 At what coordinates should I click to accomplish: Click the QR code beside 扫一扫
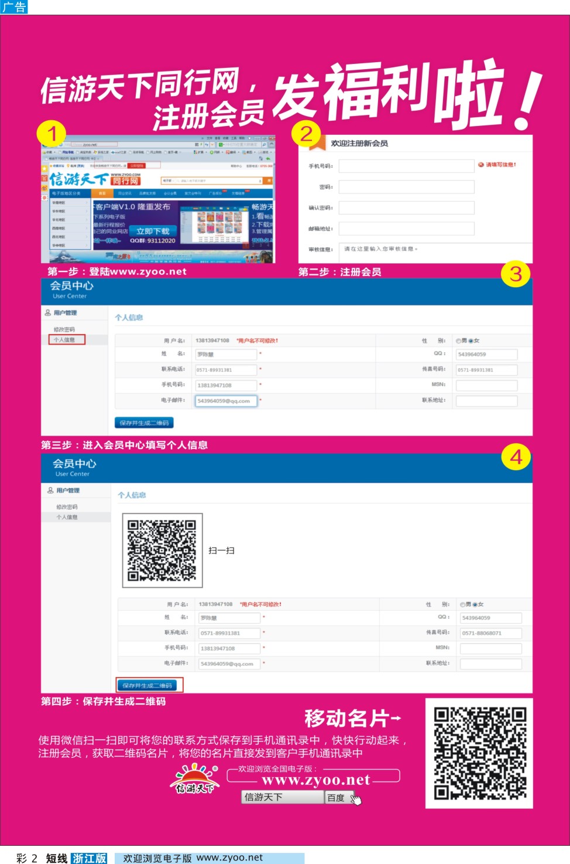pos(162,550)
